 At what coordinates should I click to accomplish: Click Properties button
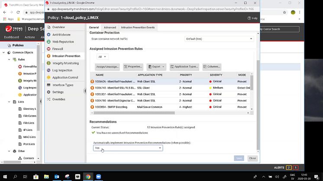133,67
